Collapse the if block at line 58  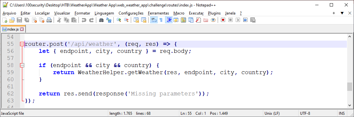(x=22, y=65)
